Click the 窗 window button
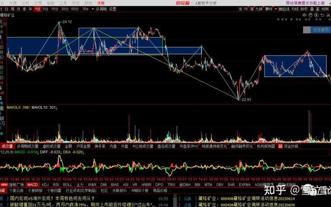The image size is (331, 207). click(x=318, y=9)
